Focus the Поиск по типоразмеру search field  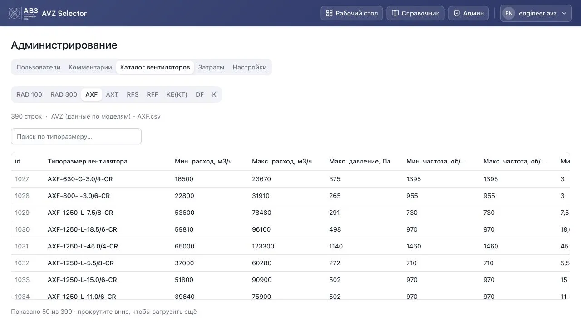(76, 136)
